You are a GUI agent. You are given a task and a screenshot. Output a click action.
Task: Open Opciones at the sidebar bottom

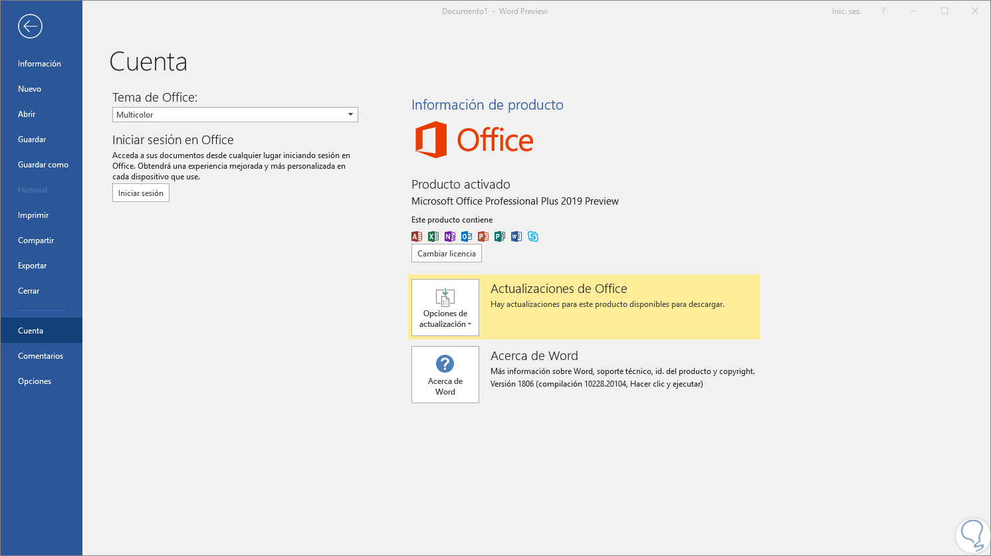point(35,381)
